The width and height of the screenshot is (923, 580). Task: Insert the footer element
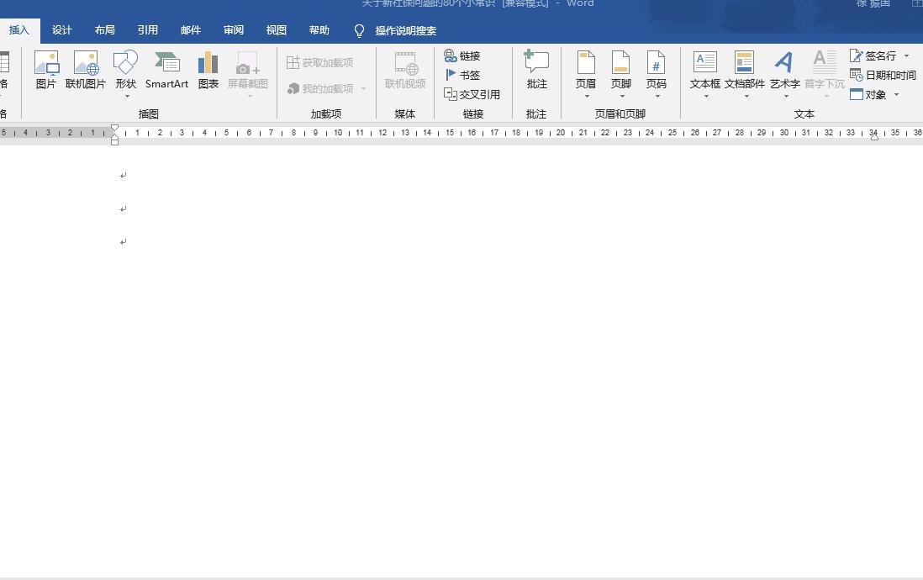620,71
